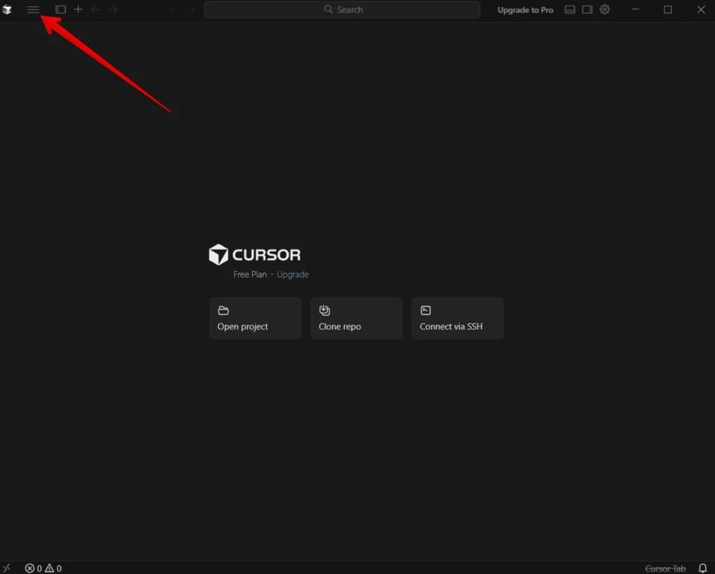Click Cursor Tab status bar item
Image resolution: width=715 pixels, height=574 pixels.
tap(665, 568)
